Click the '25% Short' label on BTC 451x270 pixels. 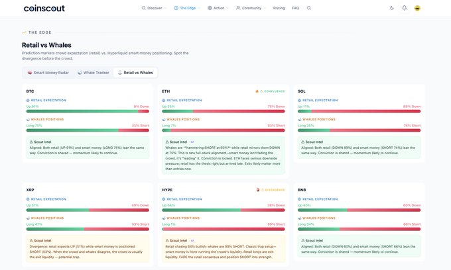click(x=141, y=126)
